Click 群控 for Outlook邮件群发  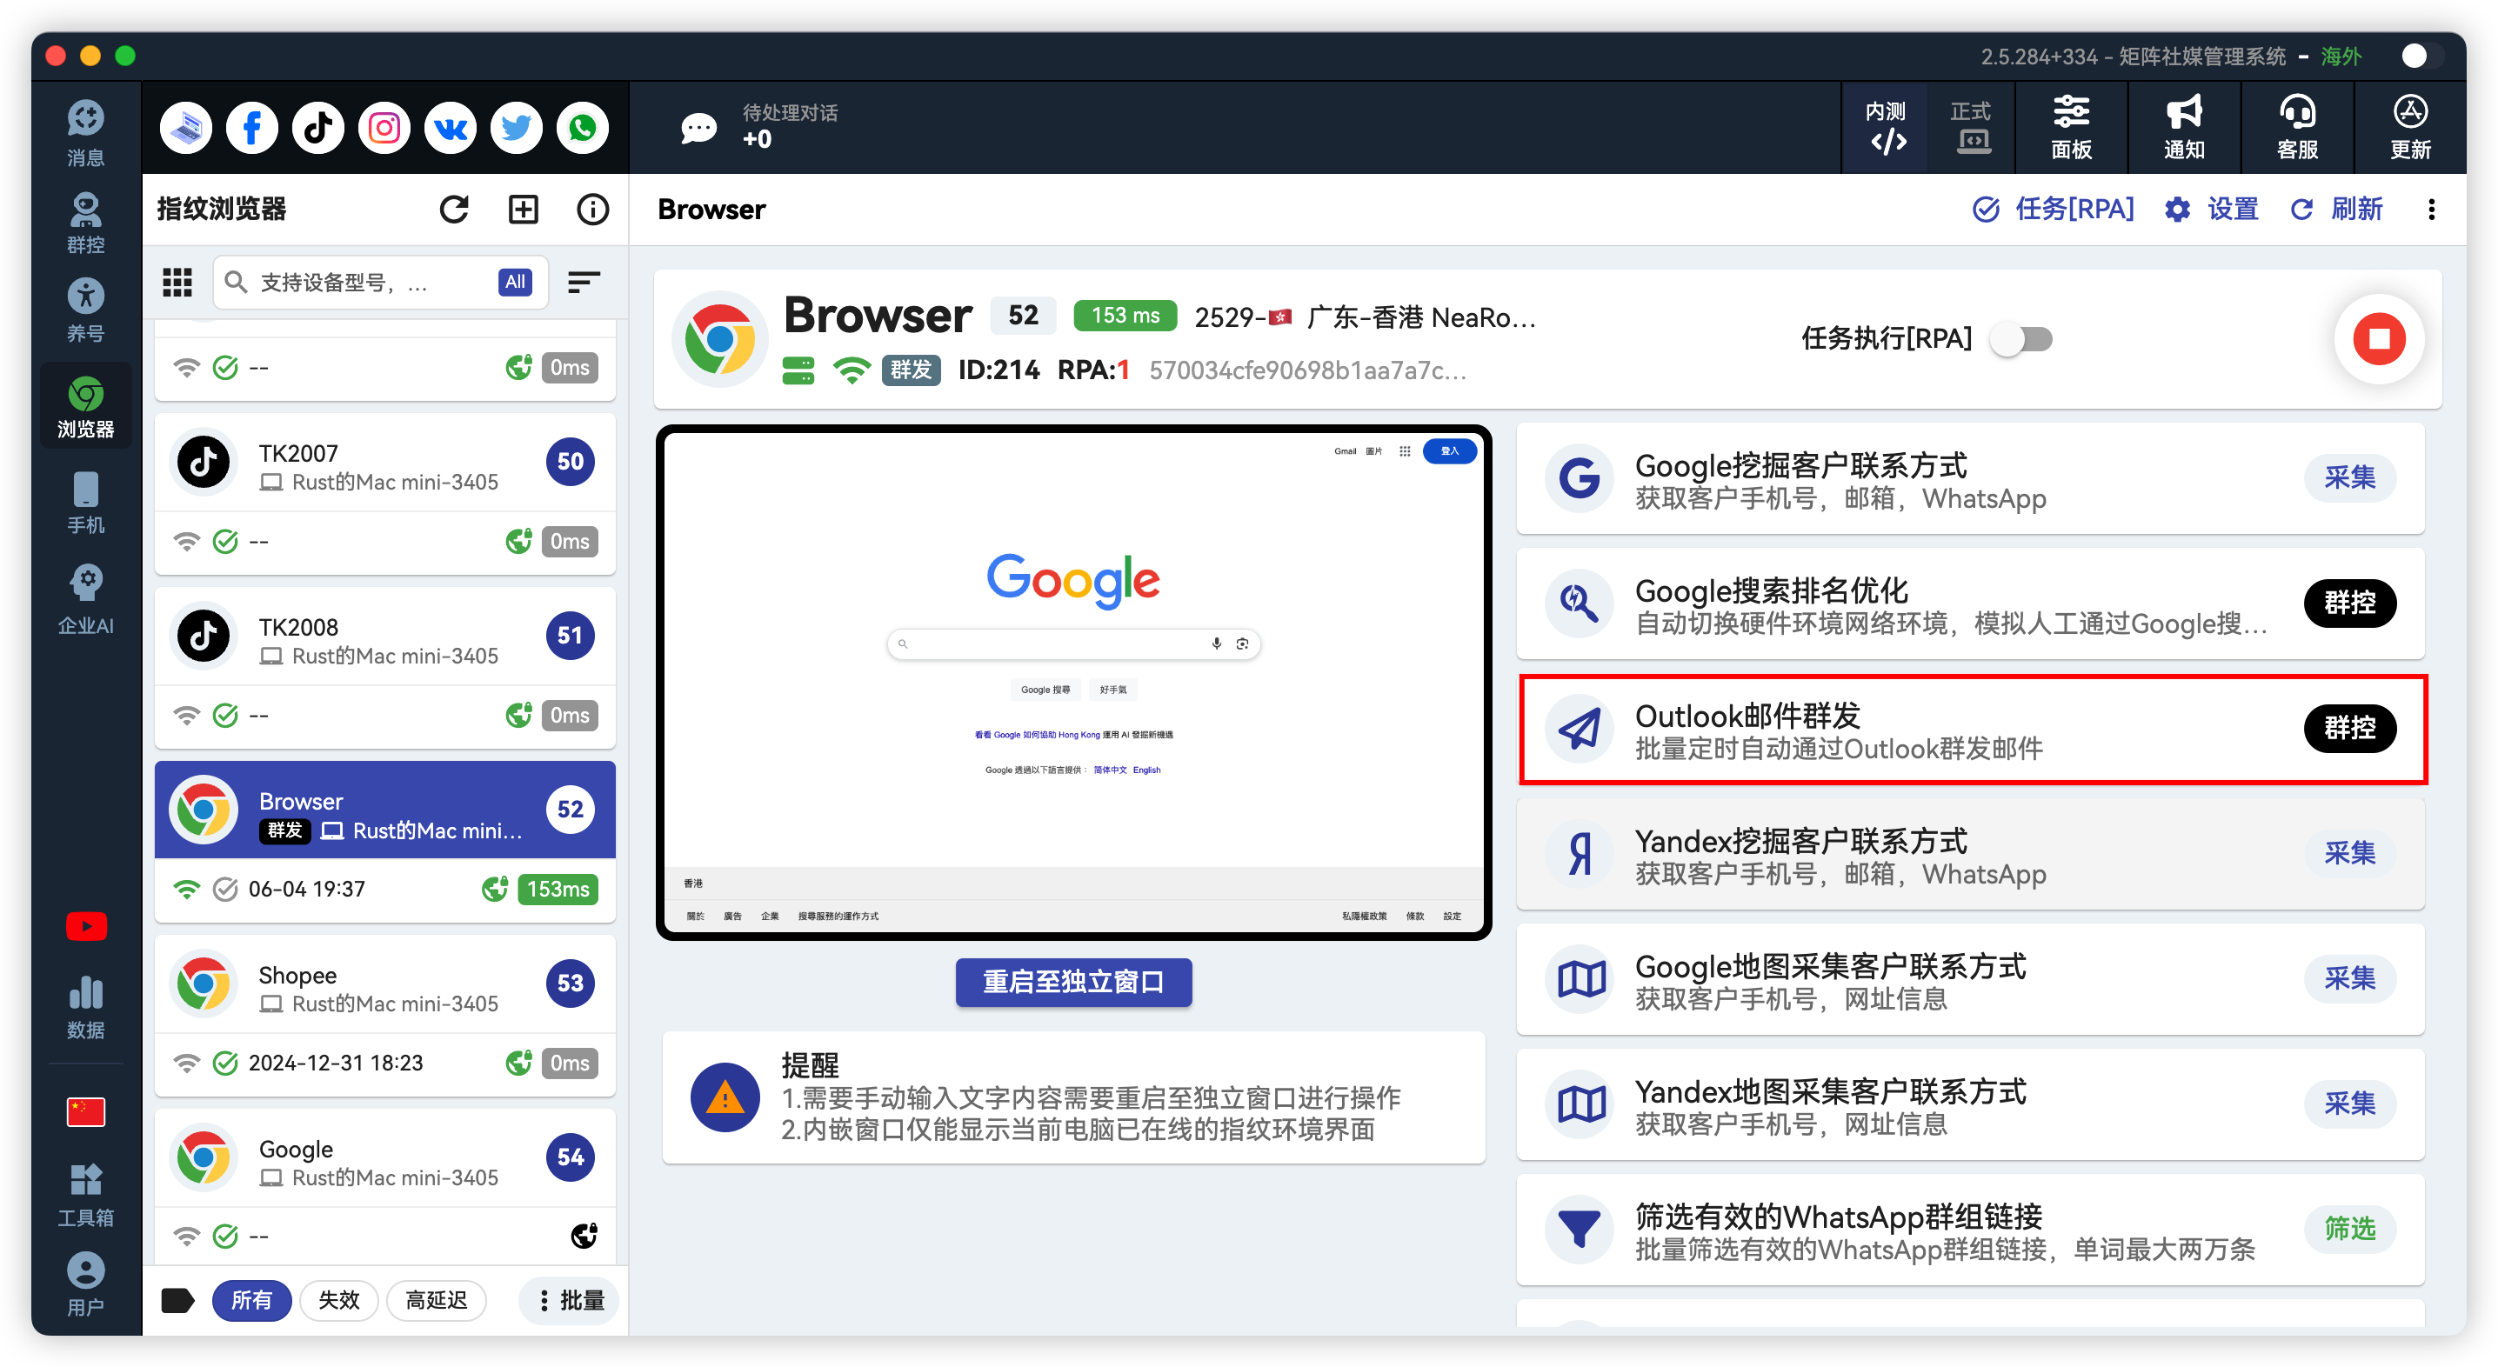(2348, 728)
